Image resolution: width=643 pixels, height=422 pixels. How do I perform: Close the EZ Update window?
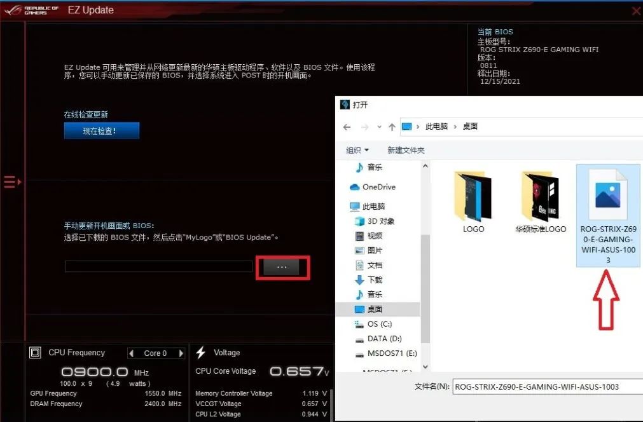coord(637,11)
